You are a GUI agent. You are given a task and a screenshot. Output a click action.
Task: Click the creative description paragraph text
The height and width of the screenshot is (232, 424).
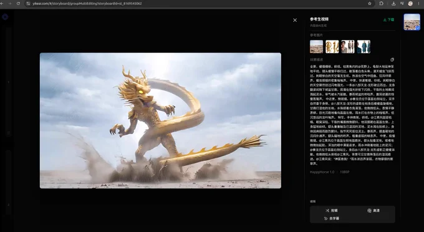[352, 115]
